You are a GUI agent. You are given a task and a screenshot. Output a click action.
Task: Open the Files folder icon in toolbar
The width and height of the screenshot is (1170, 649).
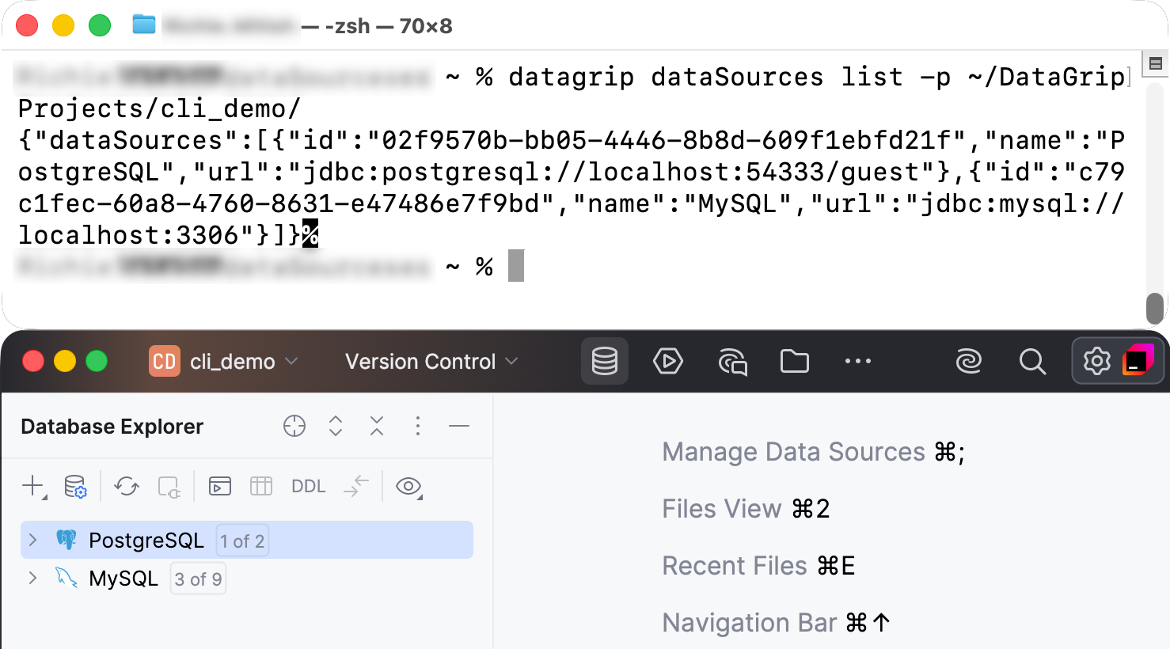pos(795,362)
